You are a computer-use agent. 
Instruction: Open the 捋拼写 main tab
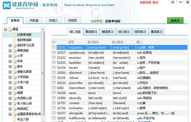pyautogui.click(x=73, y=20)
